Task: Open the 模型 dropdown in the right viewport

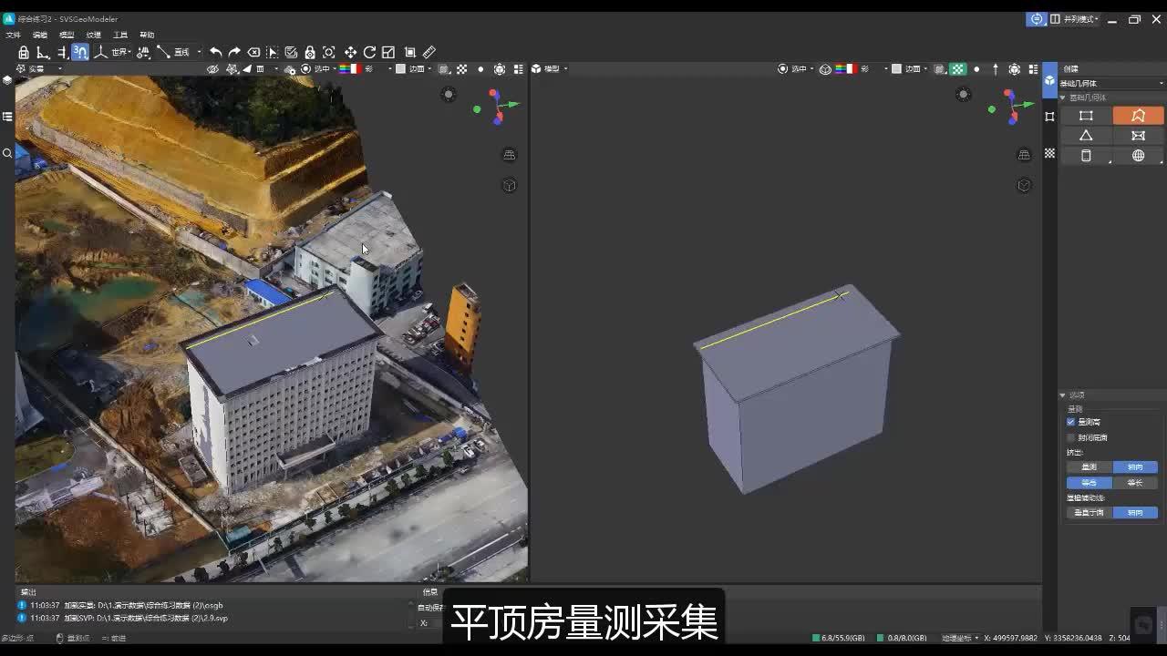Action: tap(550, 68)
